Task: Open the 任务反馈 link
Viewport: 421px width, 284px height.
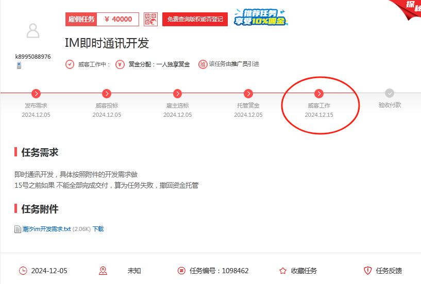Action: pyautogui.click(x=389, y=271)
